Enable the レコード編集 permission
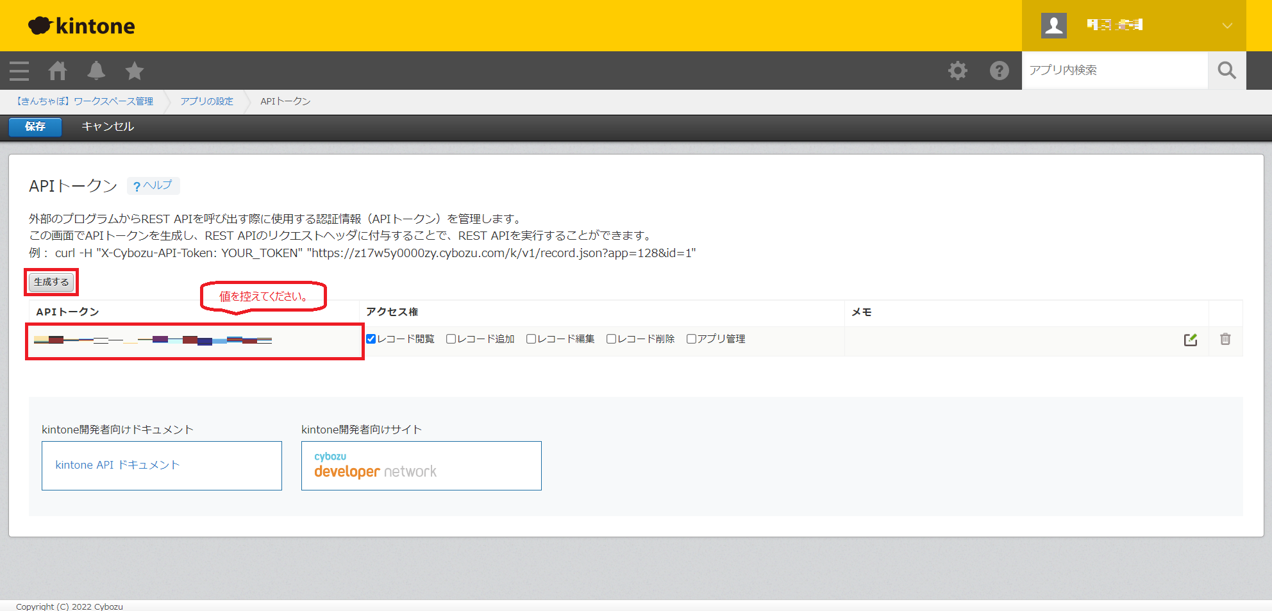The width and height of the screenshot is (1272, 611). click(531, 339)
